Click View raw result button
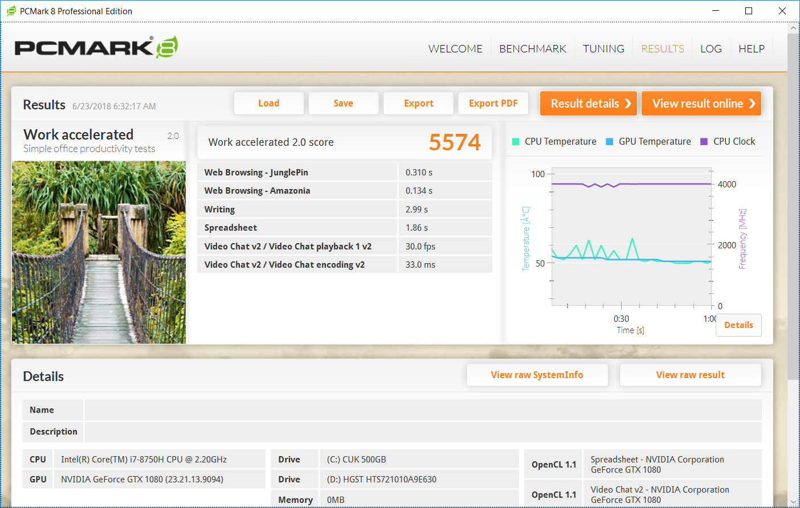800x508 pixels. click(691, 375)
